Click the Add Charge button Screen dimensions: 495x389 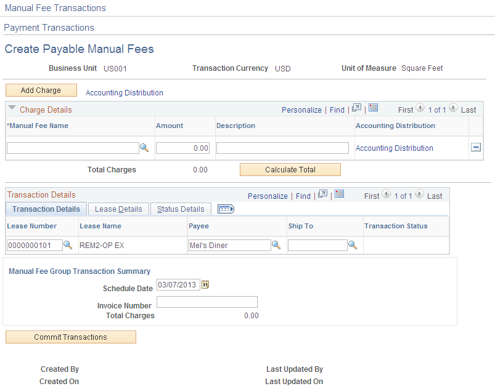tap(41, 90)
